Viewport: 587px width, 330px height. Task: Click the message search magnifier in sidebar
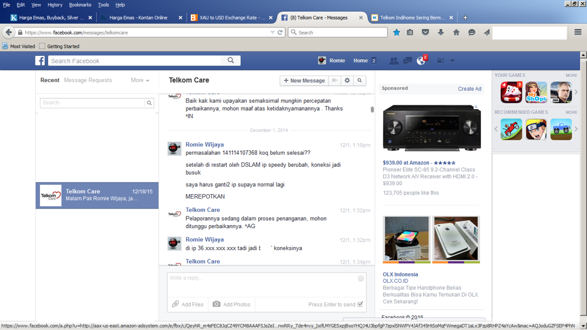click(149, 103)
